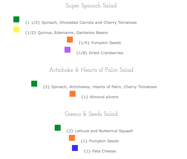Screen dimensions: 187x159
Task: Click the Super Spinach Salad heading
Action: coord(91,6)
